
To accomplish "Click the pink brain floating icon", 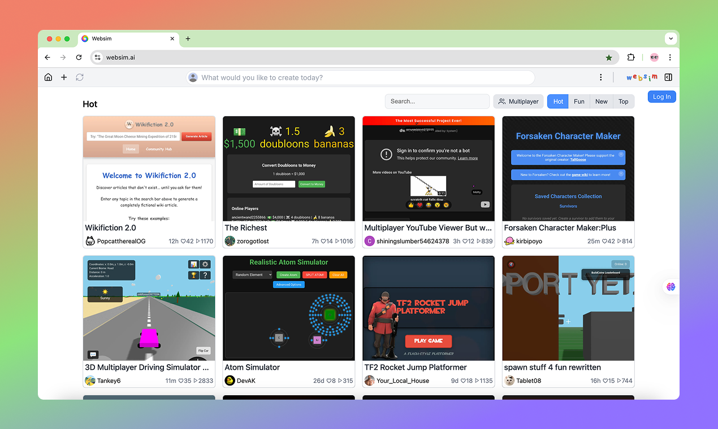I will (x=671, y=287).
